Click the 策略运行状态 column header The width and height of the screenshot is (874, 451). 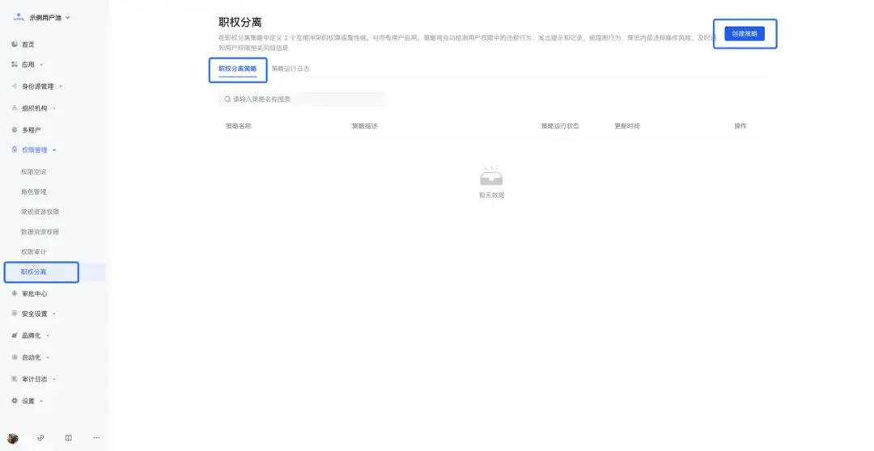coord(560,126)
